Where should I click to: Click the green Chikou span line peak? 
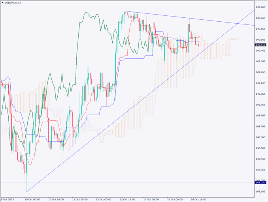86,12
